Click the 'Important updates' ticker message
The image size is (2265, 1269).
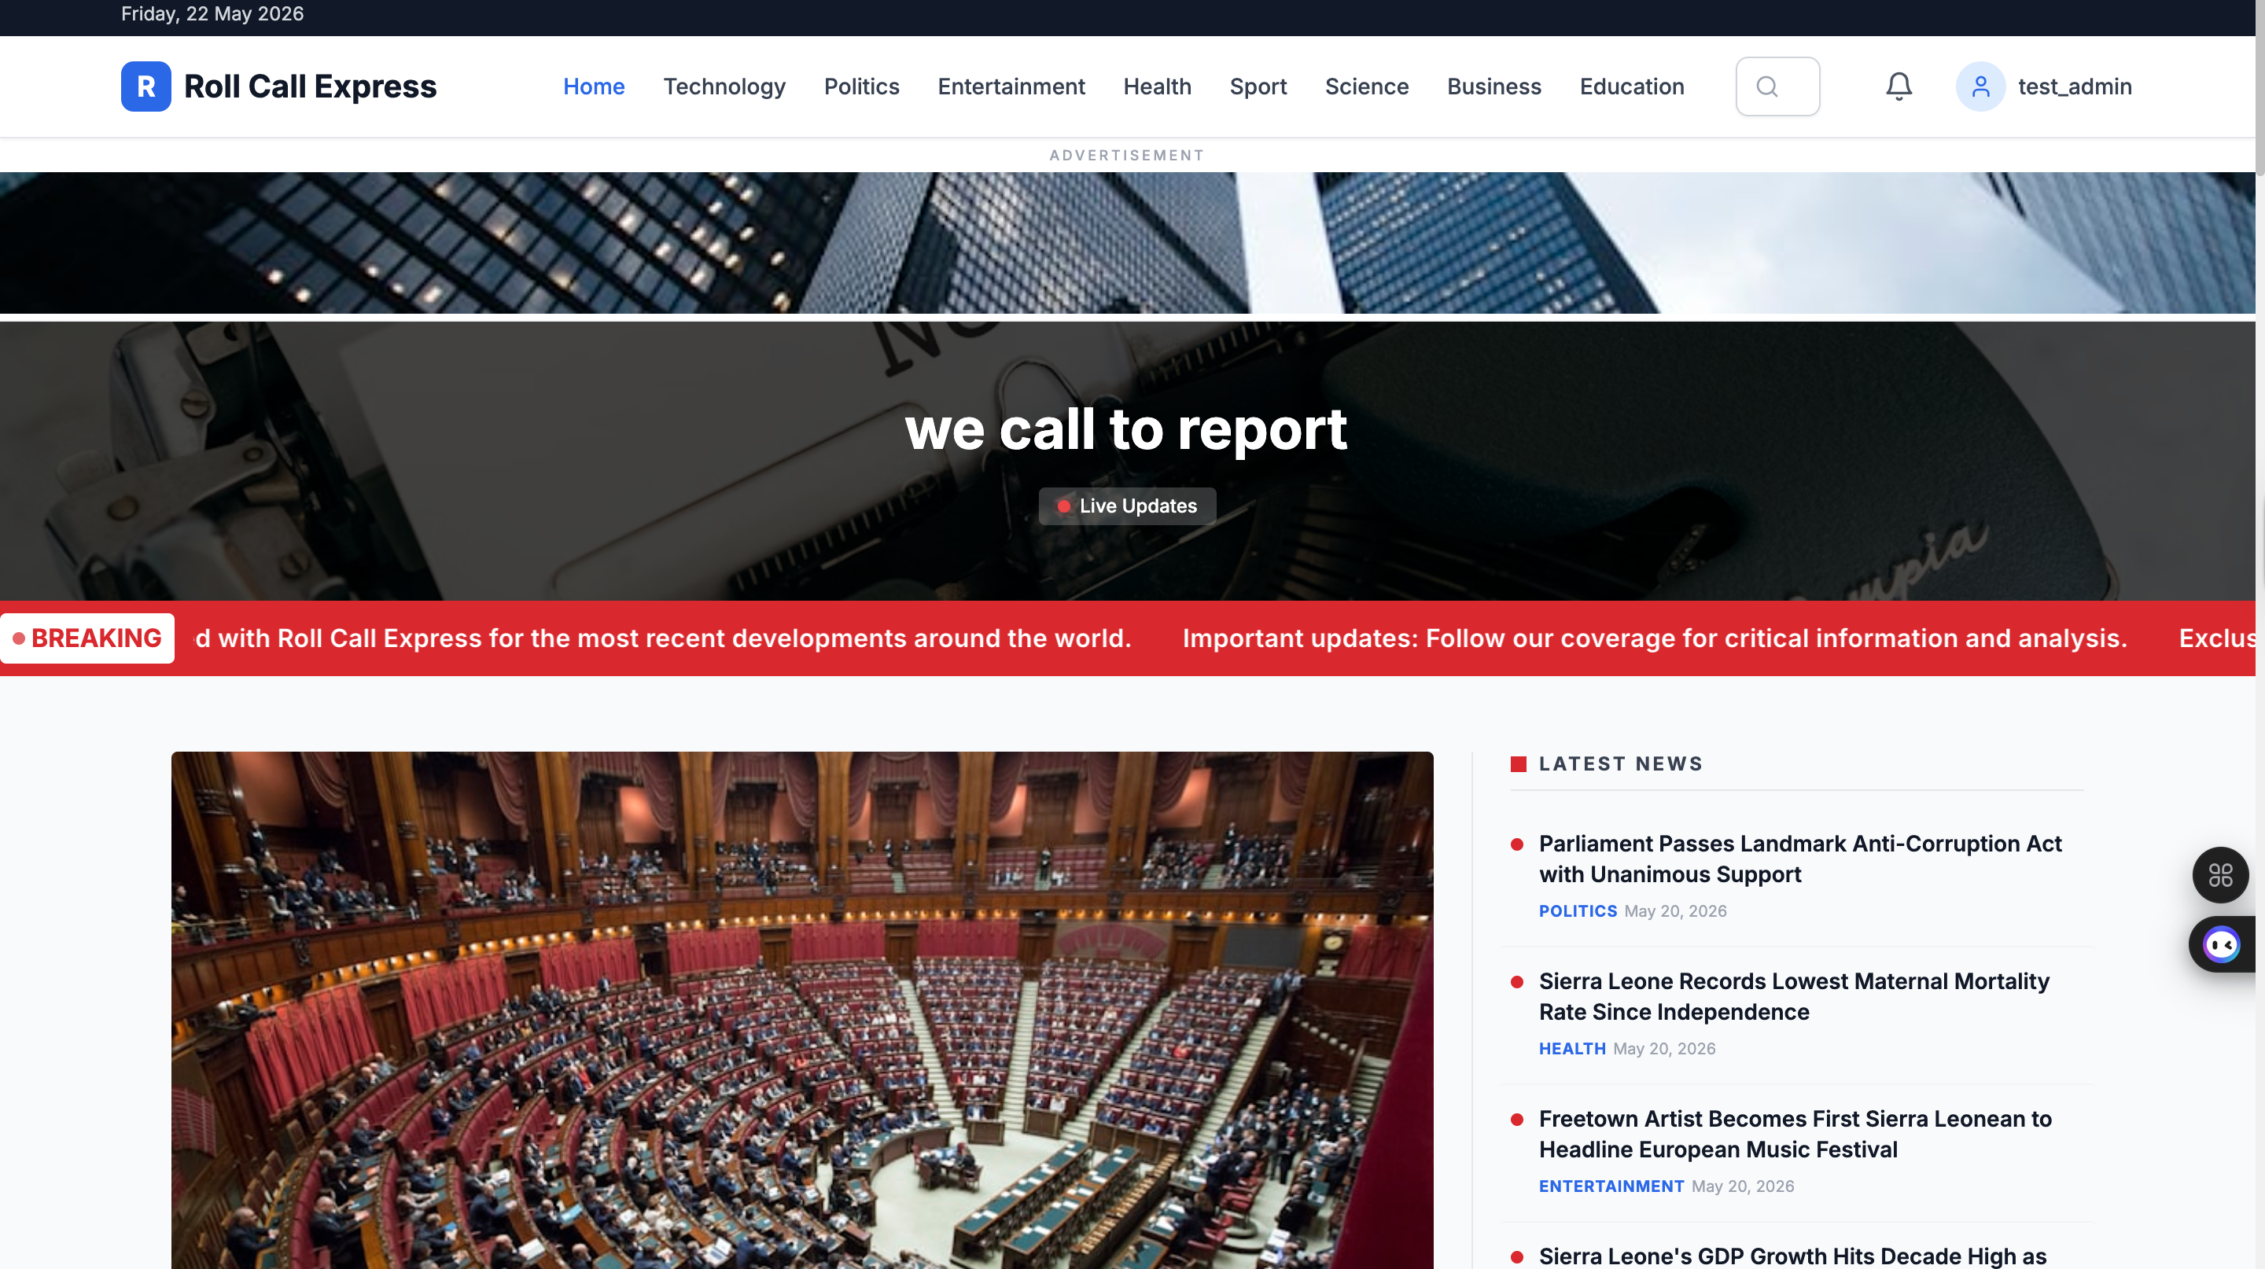tap(1655, 638)
